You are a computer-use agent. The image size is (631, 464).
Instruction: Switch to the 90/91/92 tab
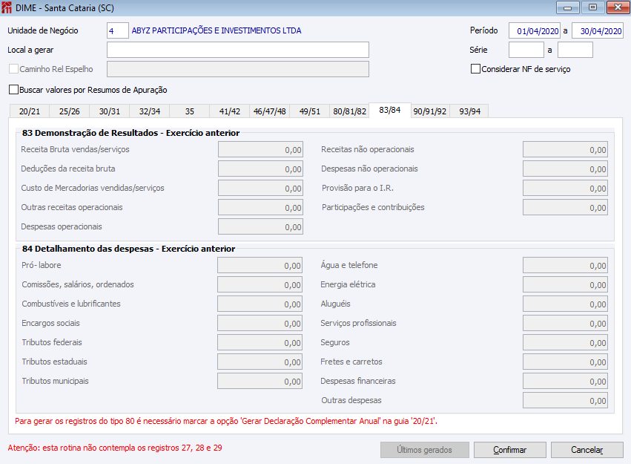point(430,111)
